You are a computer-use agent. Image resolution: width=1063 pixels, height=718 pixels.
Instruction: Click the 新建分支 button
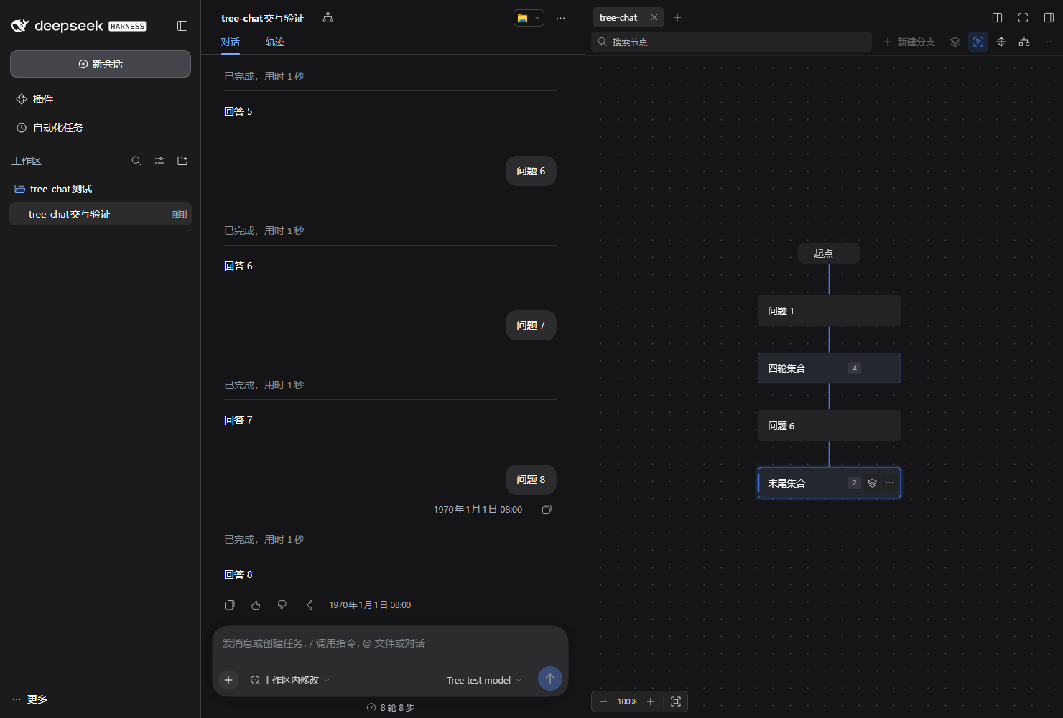909,42
